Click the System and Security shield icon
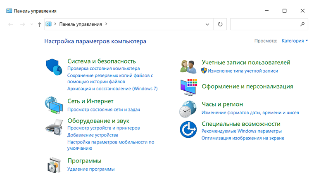314x186 pixels. click(54, 67)
